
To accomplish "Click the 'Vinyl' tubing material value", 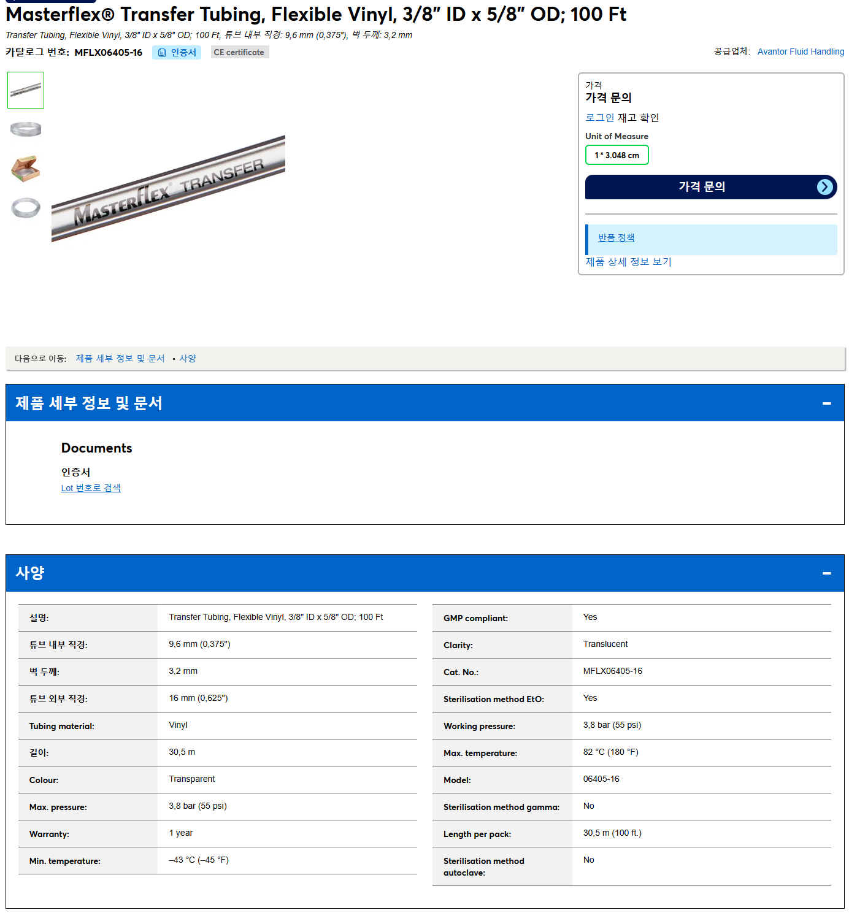I will tap(178, 725).
